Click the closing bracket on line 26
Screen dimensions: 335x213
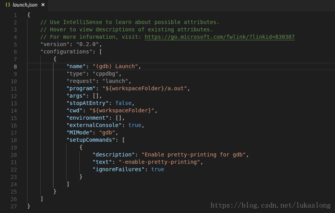(42, 199)
